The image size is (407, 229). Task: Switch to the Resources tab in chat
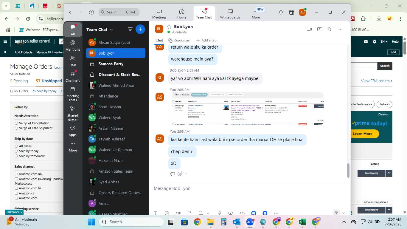pos(179,40)
